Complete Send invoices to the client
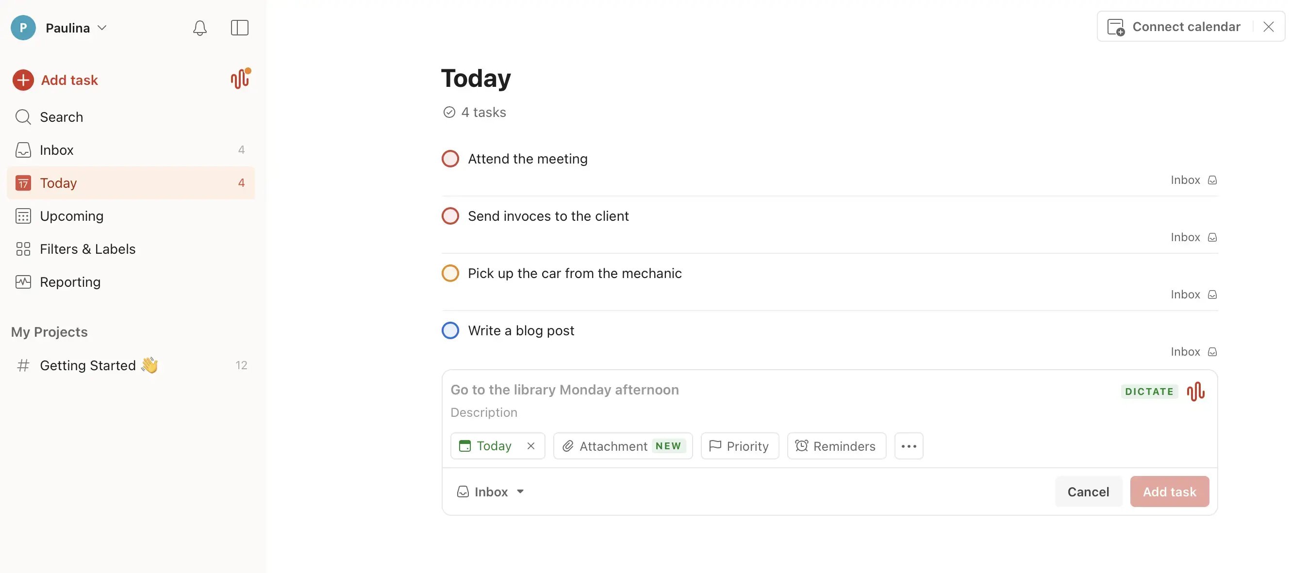1291x573 pixels. [x=450, y=216]
